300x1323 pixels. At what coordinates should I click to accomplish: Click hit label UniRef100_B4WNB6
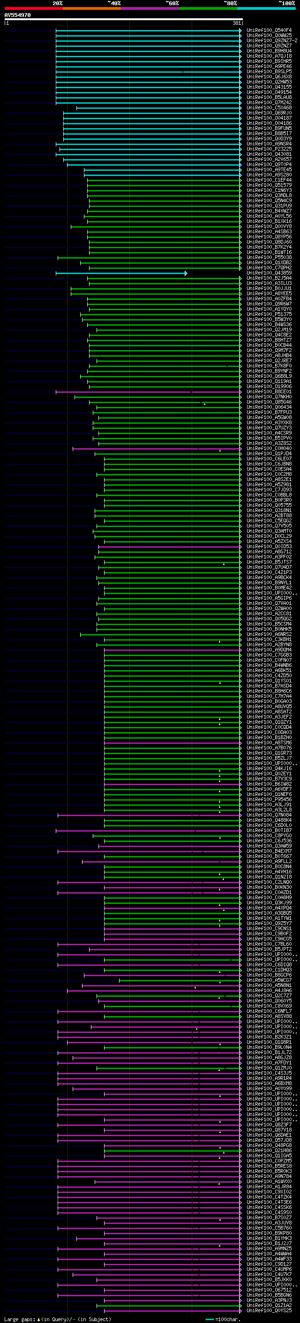coord(269,665)
